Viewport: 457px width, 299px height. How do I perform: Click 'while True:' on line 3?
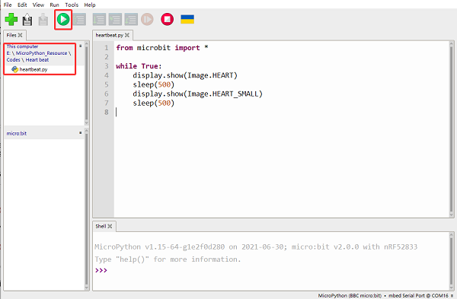point(139,66)
